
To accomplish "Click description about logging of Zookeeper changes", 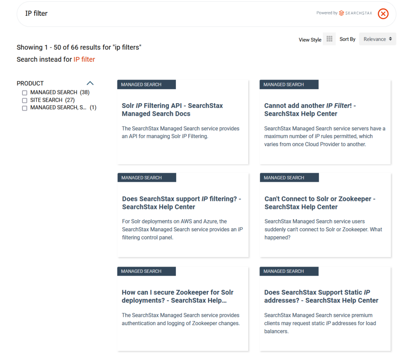I will point(181,319).
